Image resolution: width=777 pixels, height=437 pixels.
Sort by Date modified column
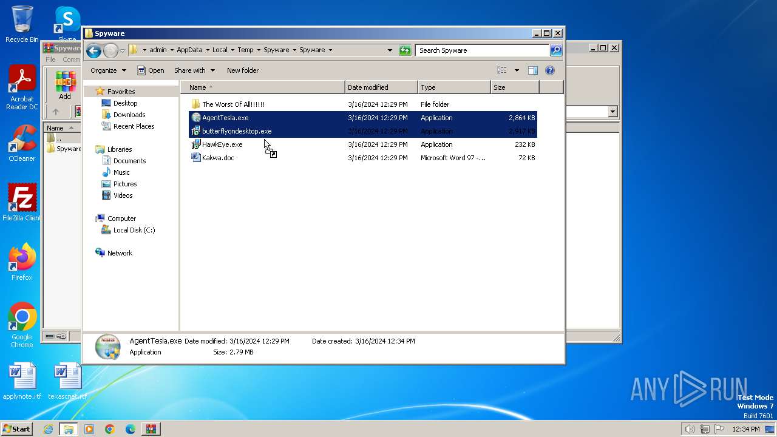[x=381, y=87]
